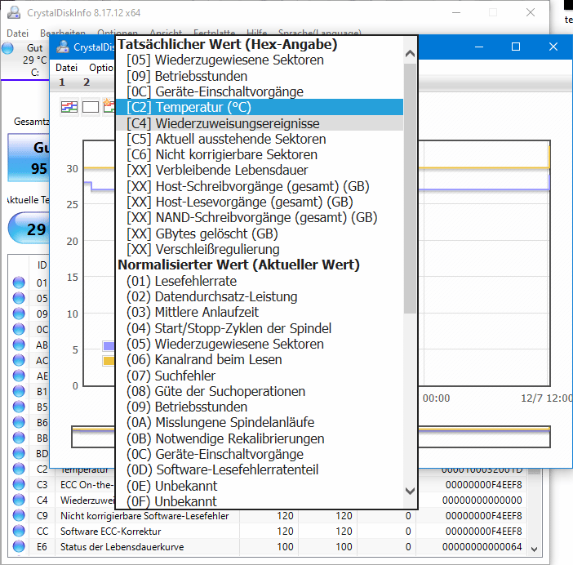This screenshot has height=565, width=573.
Task: Choose [XX] Host-Lesevorgänge (gesamt) (GB)
Action: (x=260, y=202)
